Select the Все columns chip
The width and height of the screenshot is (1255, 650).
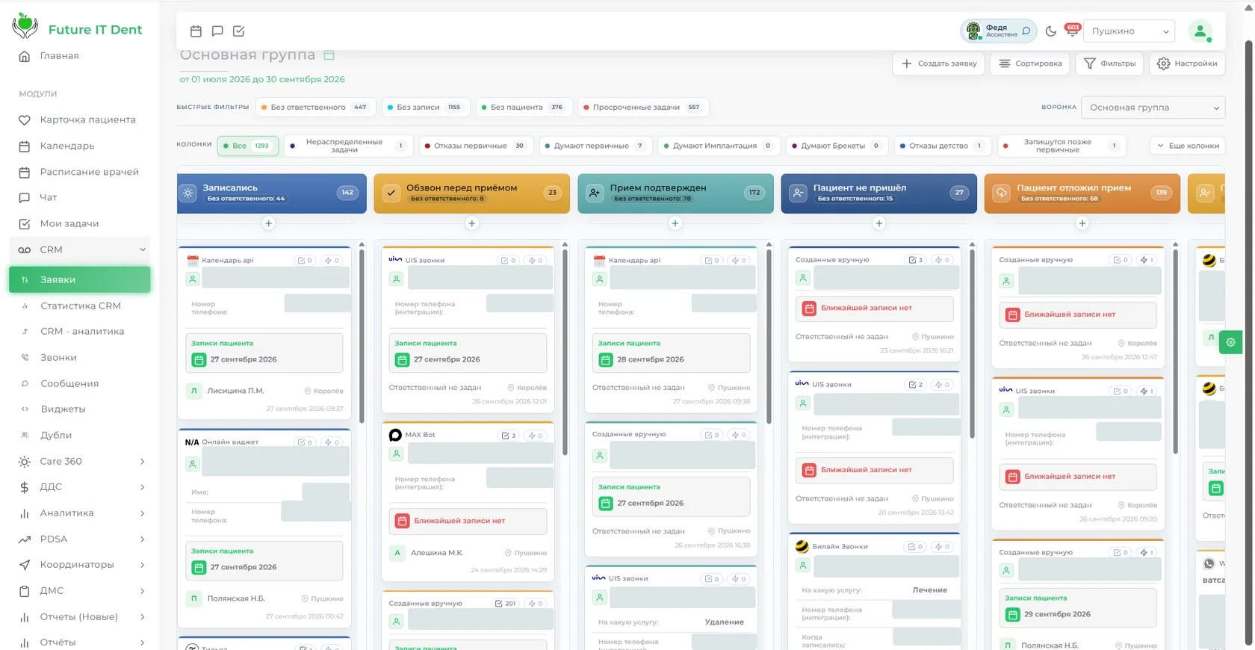coord(248,146)
